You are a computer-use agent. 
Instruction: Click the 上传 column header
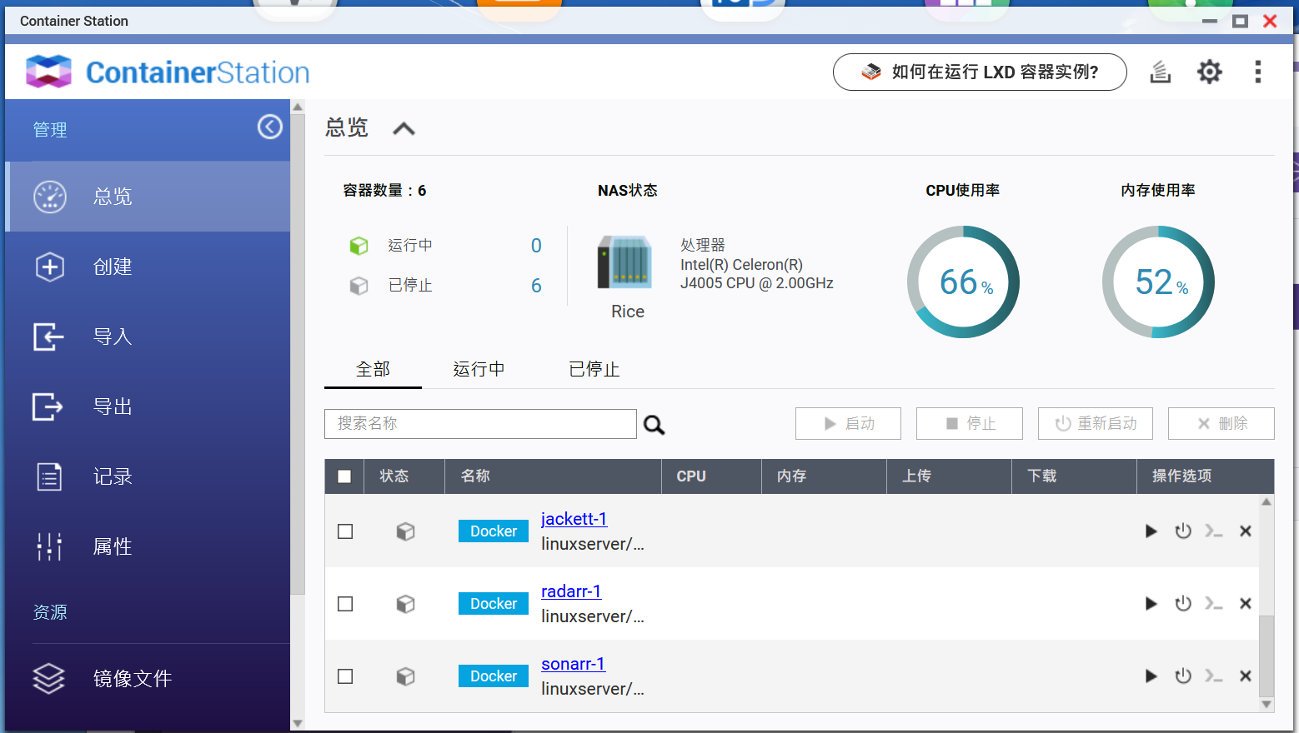click(x=949, y=476)
